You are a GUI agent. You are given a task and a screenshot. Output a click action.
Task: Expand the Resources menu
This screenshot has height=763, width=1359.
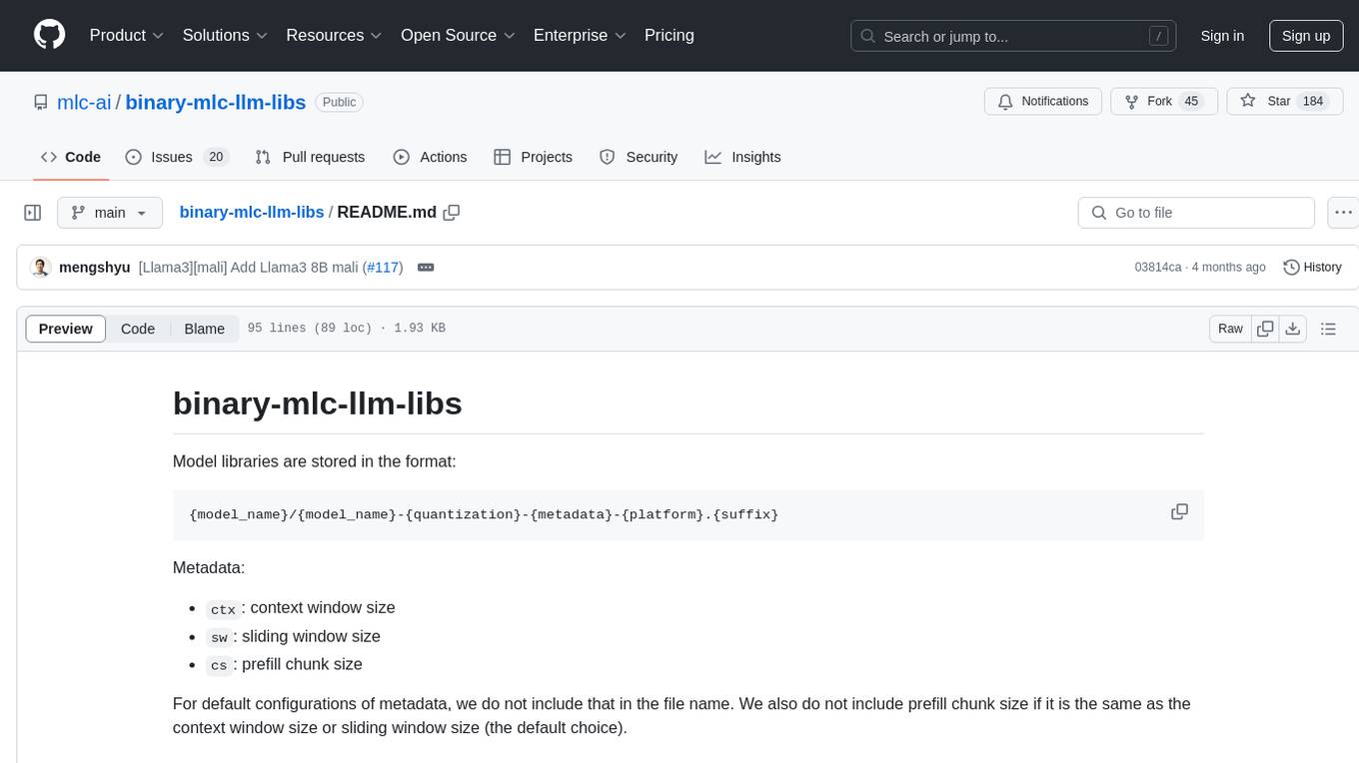(x=334, y=35)
